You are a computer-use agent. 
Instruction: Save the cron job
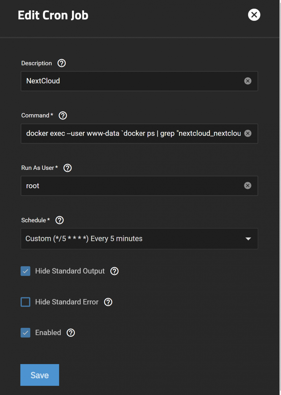[40, 375]
